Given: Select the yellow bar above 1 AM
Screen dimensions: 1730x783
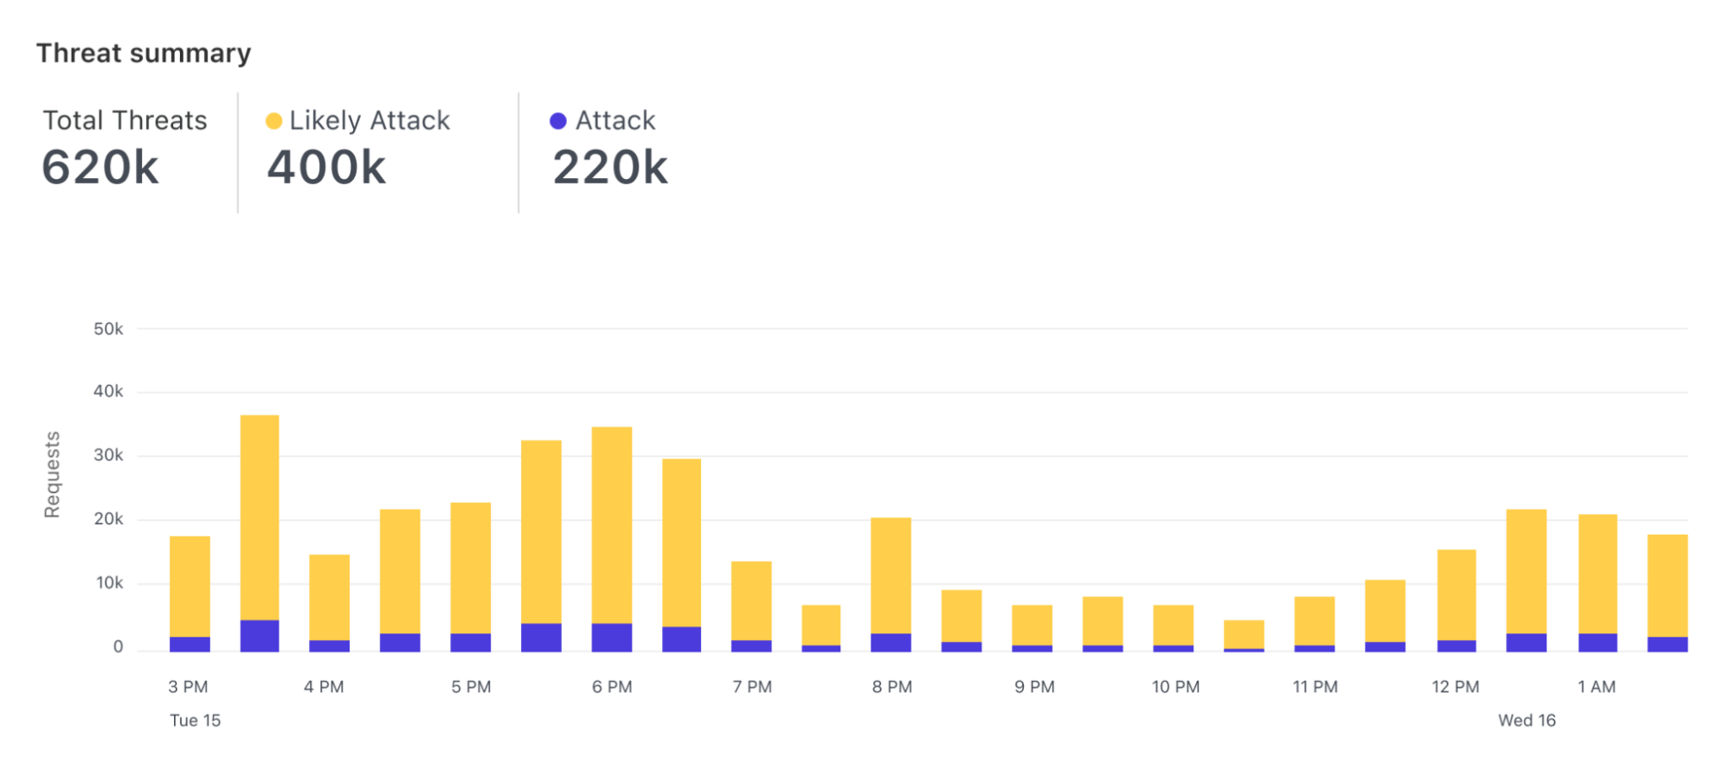Looking at the screenshot, I should pos(1598,573).
